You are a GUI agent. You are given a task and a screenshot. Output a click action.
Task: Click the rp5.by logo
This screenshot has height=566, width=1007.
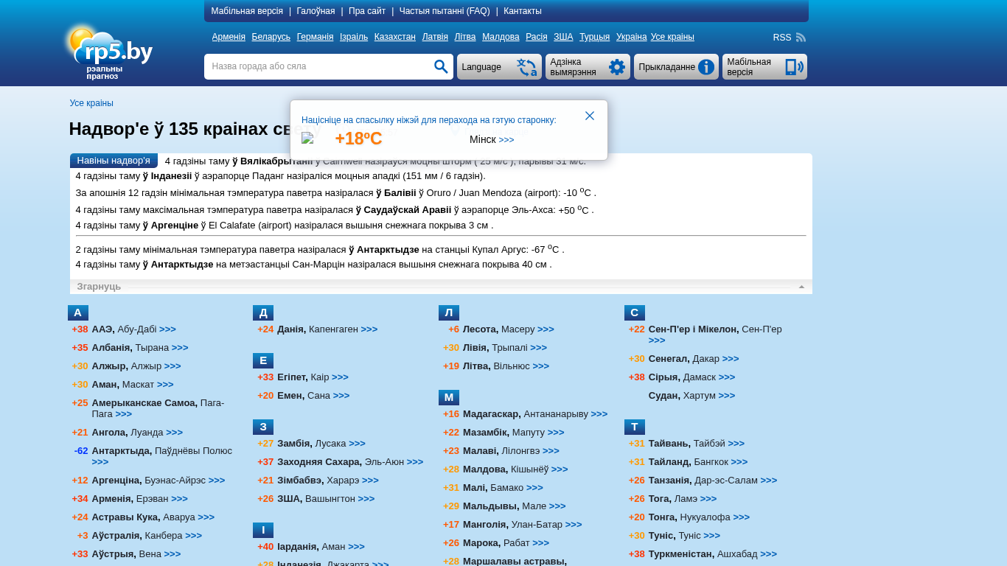[x=109, y=52]
